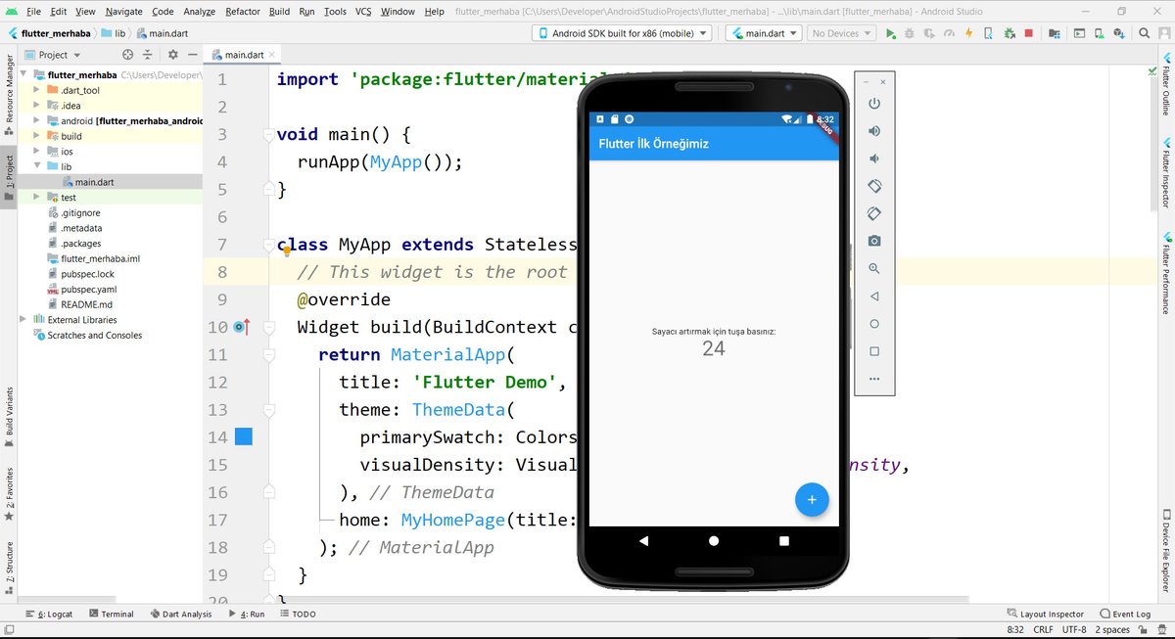Expand the .dart_tool folder
Viewport: 1175px width, 639px height.
[37, 90]
